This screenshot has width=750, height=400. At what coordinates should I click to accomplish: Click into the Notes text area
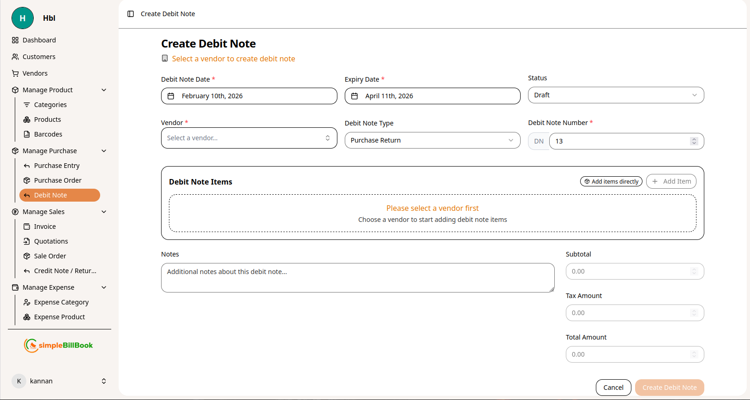[x=357, y=278]
